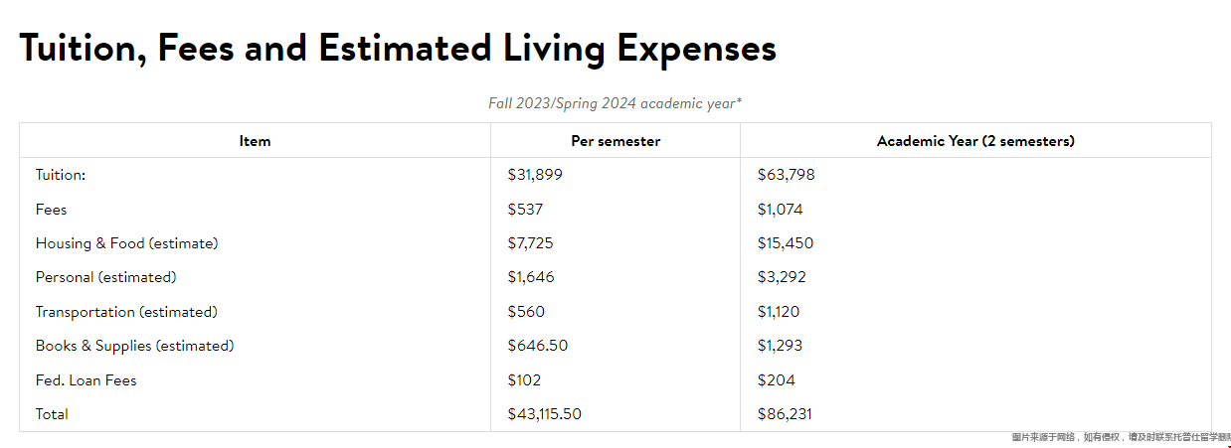This screenshot has width=1231, height=448.
Task: Select the $1,120 yearly transportation amount
Action: pos(779,312)
